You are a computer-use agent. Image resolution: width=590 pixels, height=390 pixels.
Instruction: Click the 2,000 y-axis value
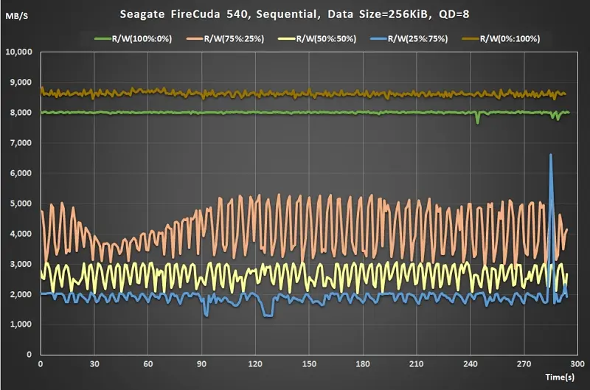click(21, 294)
